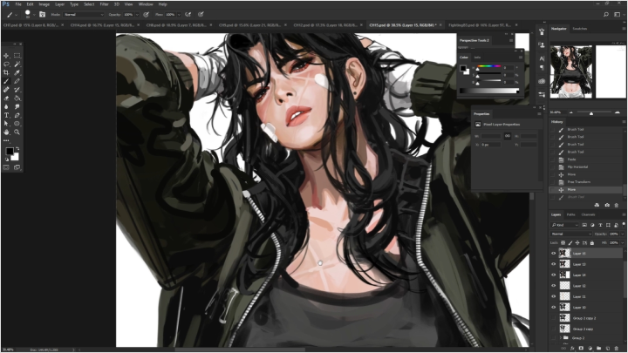
Task: Show the Group 2 copy layer
Action: click(554, 329)
